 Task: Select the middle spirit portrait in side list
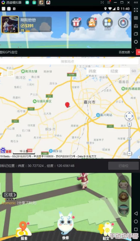[123, 197]
